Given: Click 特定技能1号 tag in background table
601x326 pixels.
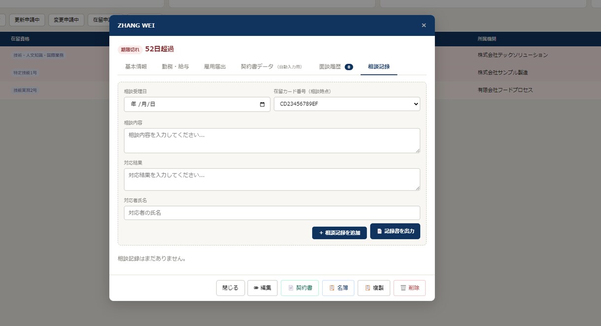Looking at the screenshot, I should click(25, 73).
